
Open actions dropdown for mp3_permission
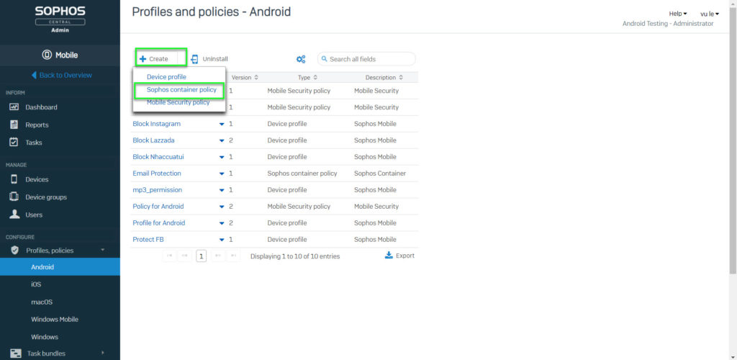pos(222,190)
